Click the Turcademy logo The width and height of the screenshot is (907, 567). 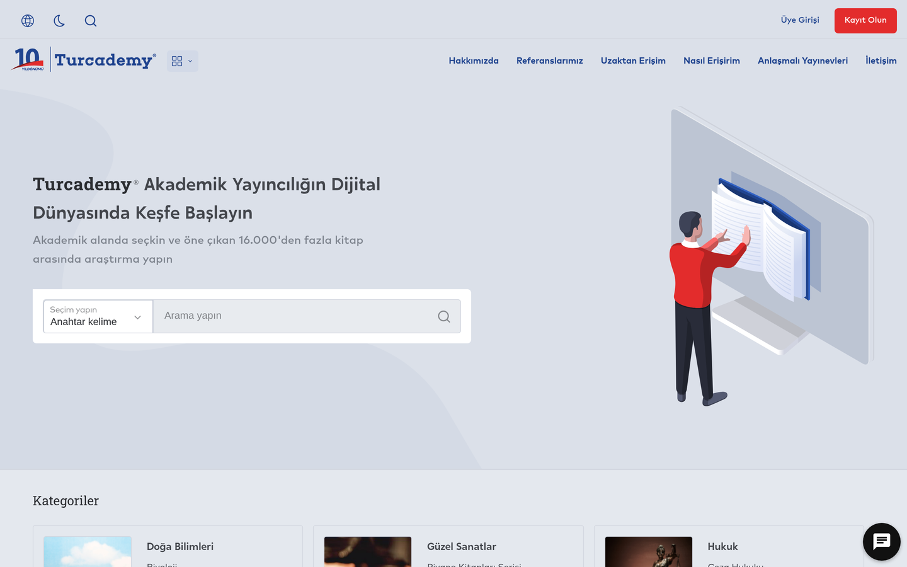pos(84,60)
